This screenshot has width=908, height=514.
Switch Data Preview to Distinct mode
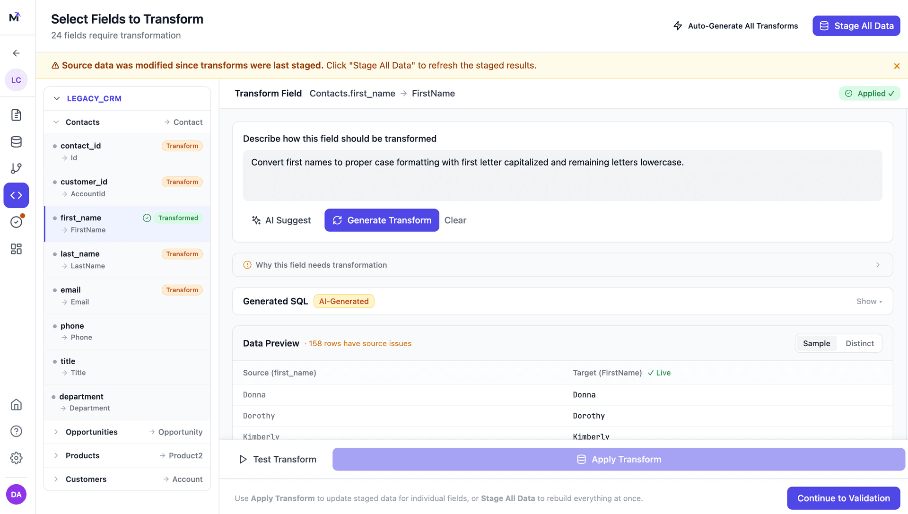click(x=860, y=343)
